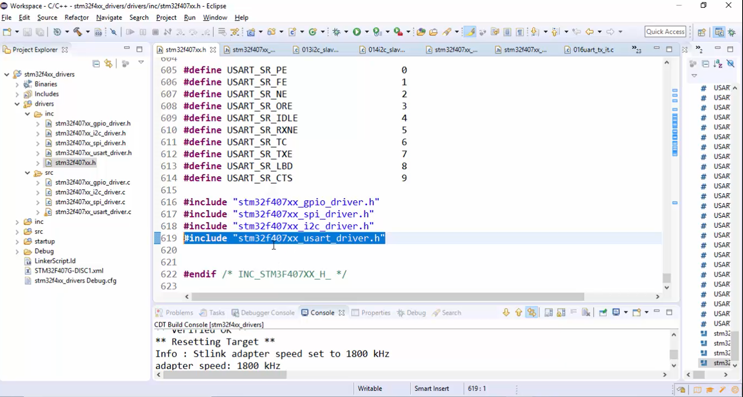
Task: Close the stm32f407xx.h editor tab
Action: 213,50
